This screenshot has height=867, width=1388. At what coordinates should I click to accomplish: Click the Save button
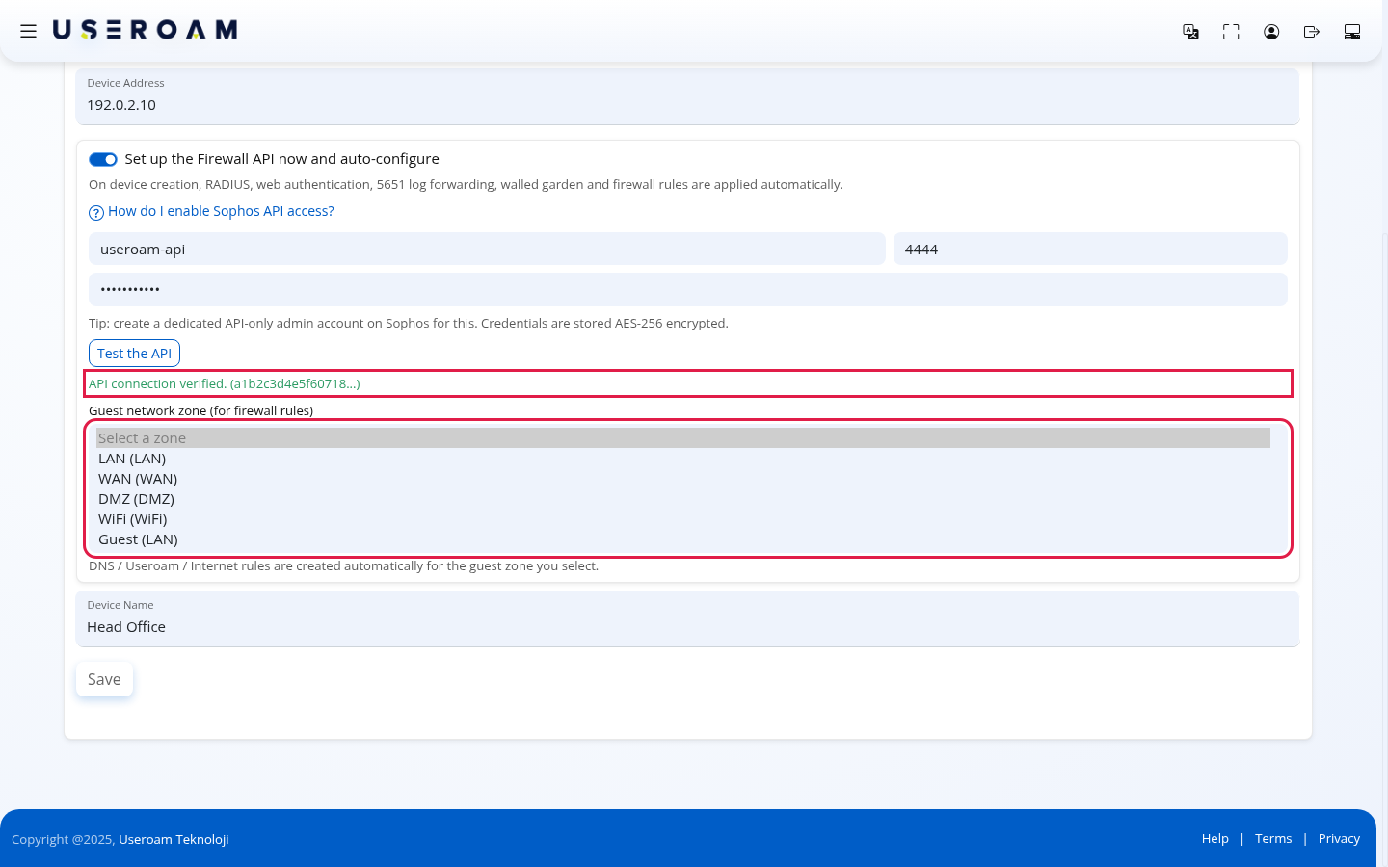[x=104, y=679]
